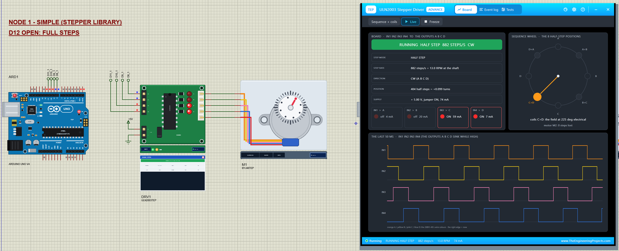Image resolution: width=619 pixels, height=251 pixels.
Task: Click the red LED in IN4 > D card
Action: (475, 116)
